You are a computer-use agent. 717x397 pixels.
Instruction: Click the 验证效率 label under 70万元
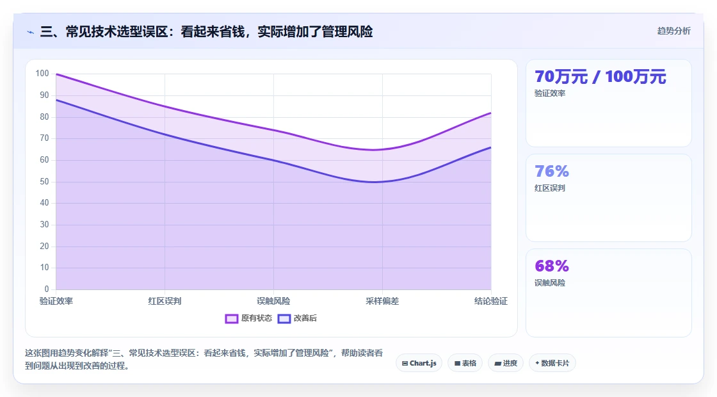point(550,93)
